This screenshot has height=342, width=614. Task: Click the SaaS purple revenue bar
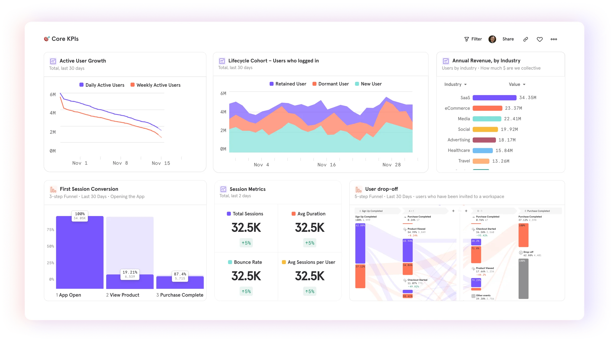pos(494,98)
